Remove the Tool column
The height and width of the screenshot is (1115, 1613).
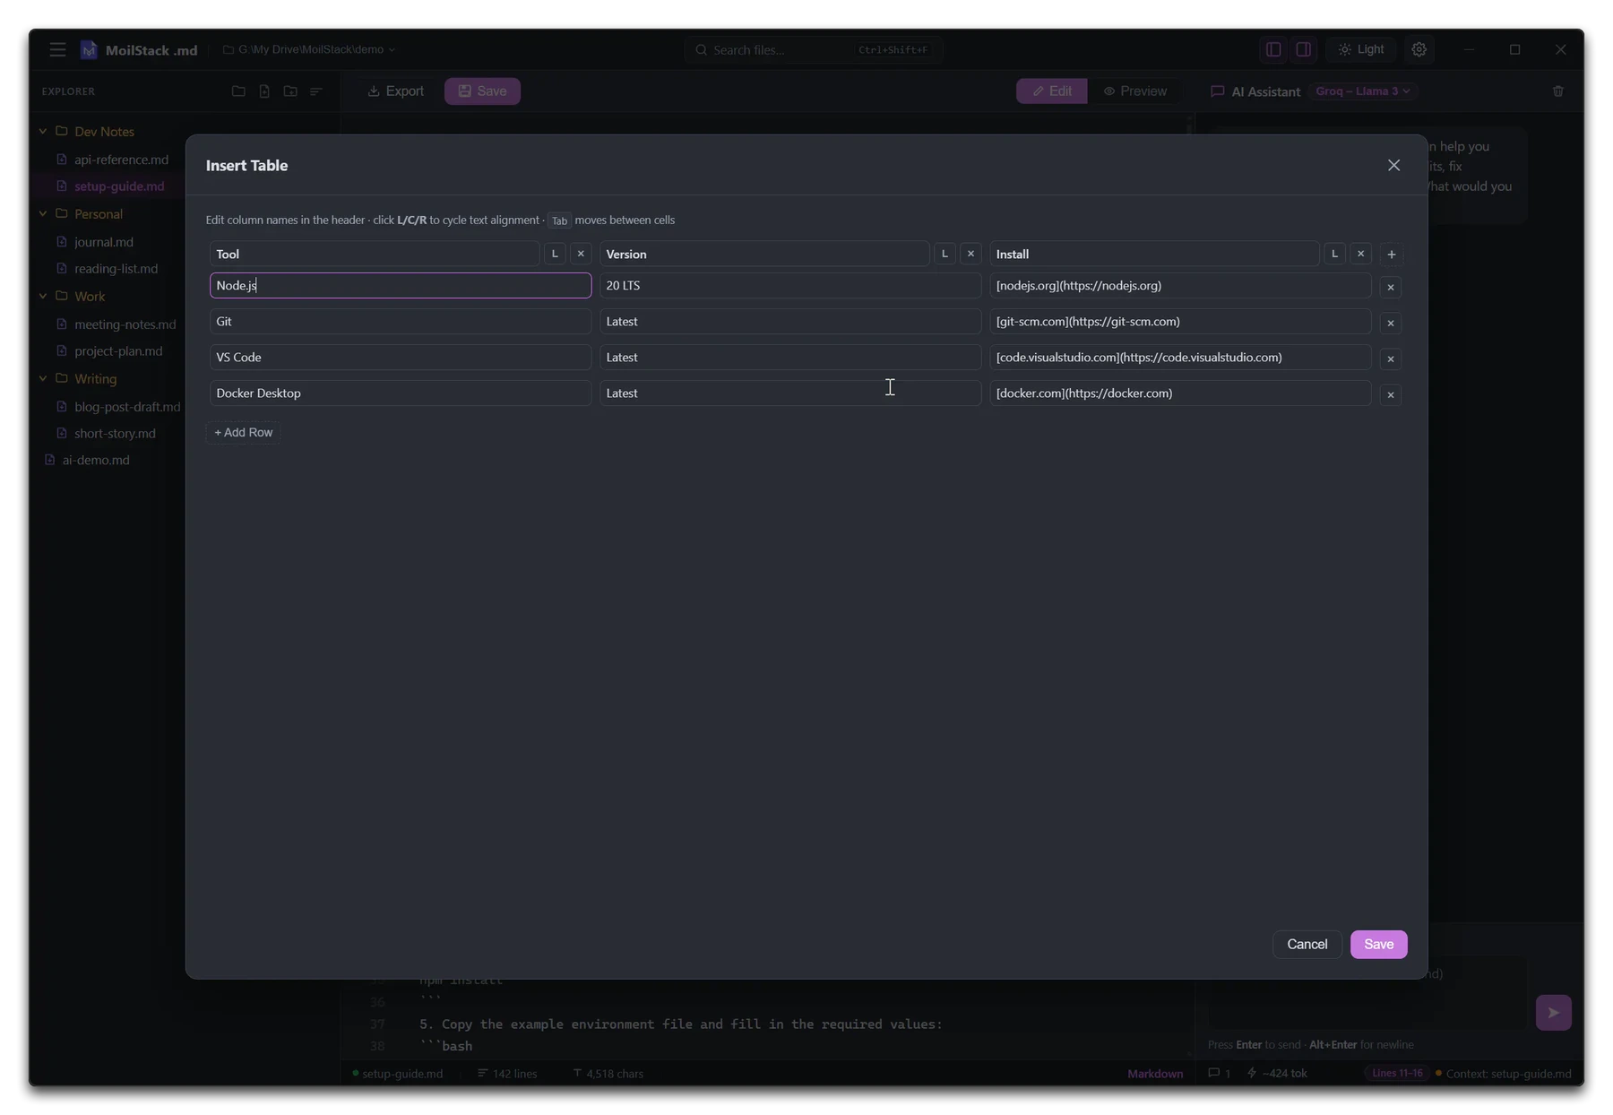point(581,254)
